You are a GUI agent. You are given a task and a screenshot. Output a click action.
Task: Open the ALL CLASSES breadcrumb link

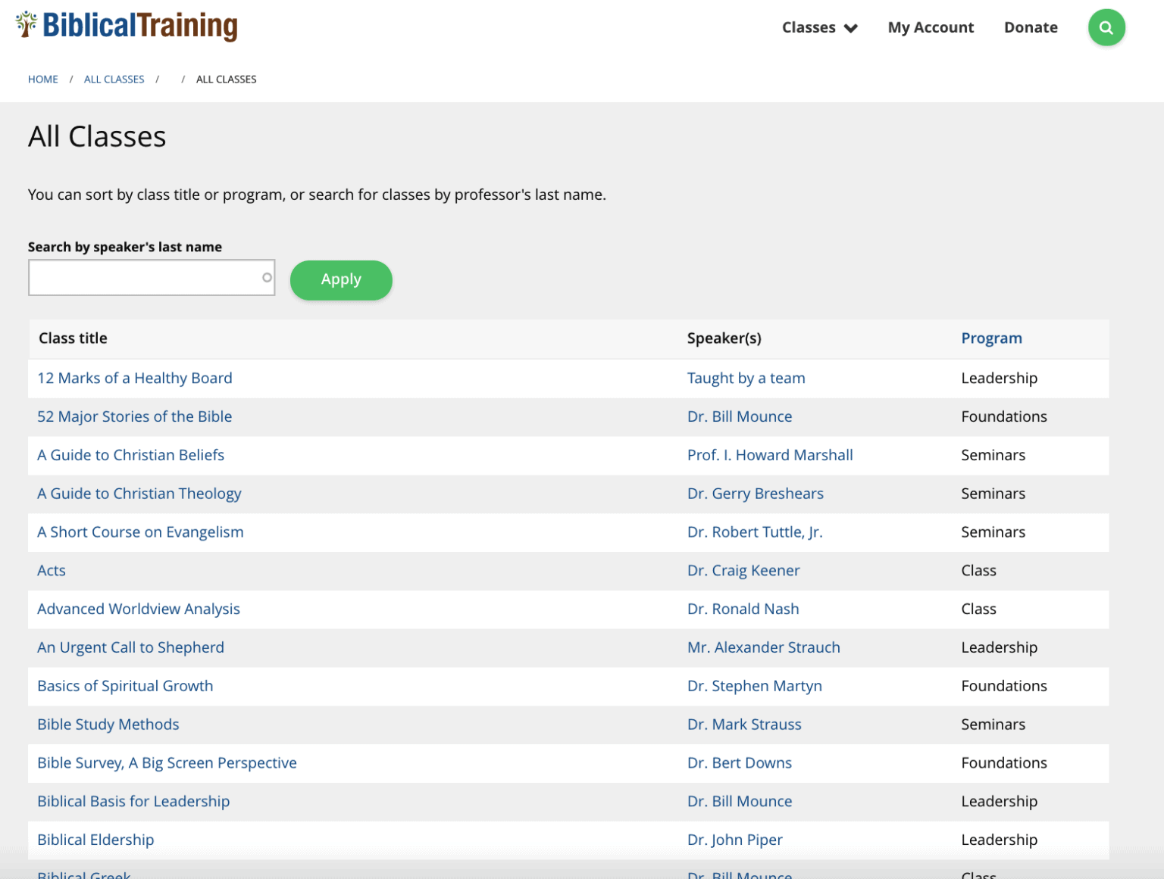click(x=114, y=79)
